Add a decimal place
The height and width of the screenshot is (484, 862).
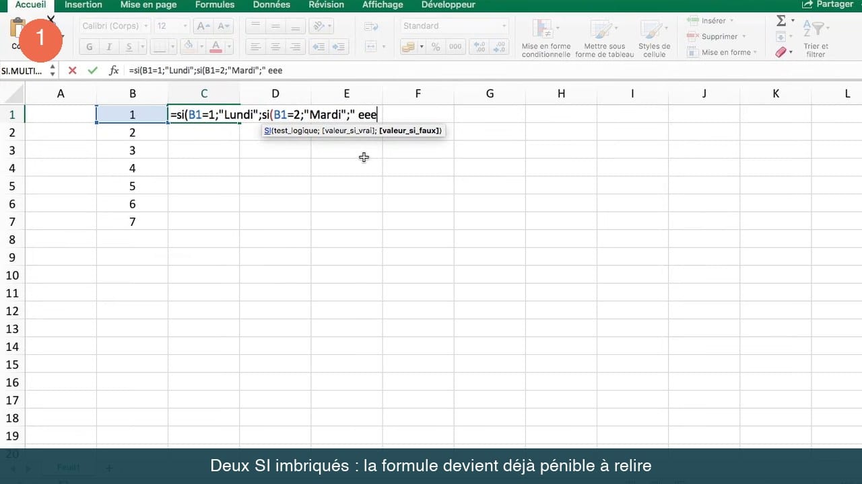click(479, 47)
